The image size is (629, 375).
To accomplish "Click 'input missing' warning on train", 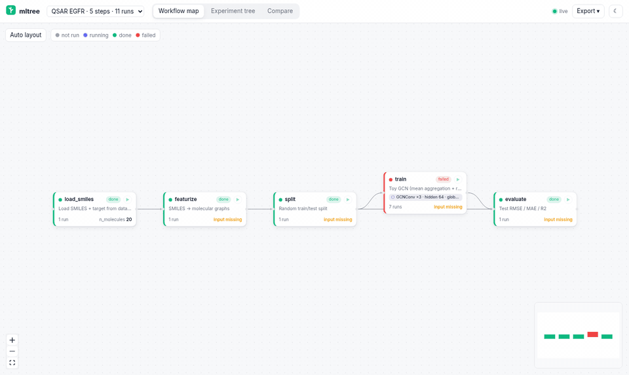I will coord(448,207).
